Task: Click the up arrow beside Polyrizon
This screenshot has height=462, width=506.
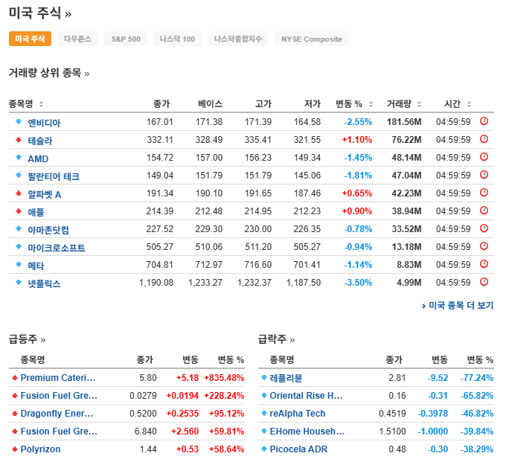Action: pyautogui.click(x=15, y=449)
